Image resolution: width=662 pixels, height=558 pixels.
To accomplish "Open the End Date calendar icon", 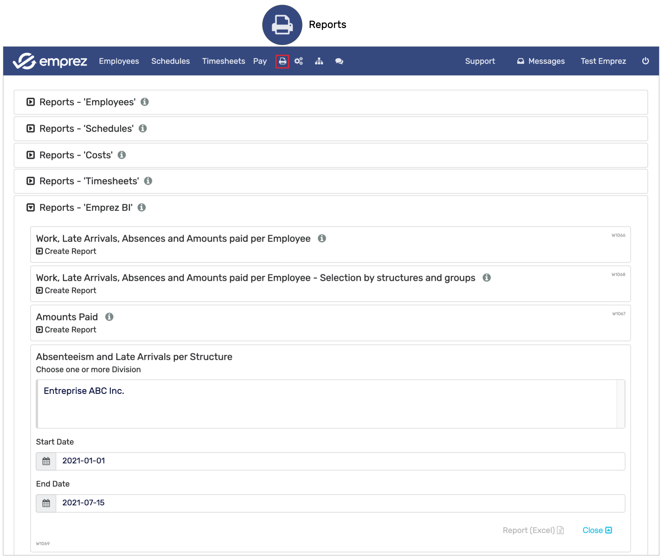I will 46,503.
